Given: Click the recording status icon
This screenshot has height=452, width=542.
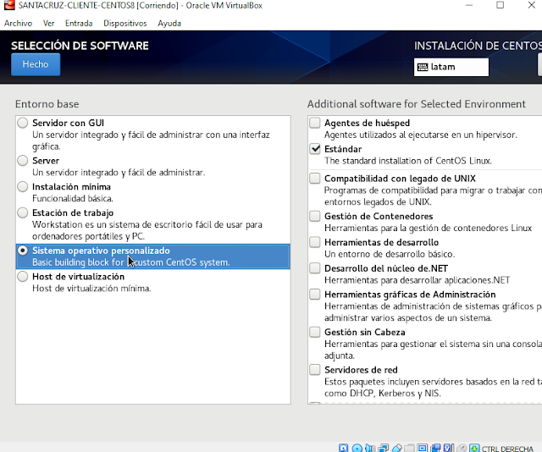Looking at the screenshot, I should coord(436,449).
